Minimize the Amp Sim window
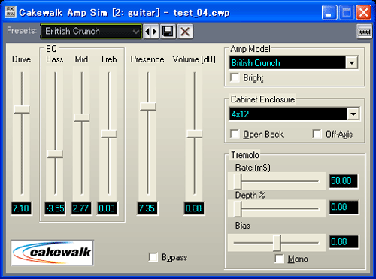The image size is (376, 279). click(329, 12)
